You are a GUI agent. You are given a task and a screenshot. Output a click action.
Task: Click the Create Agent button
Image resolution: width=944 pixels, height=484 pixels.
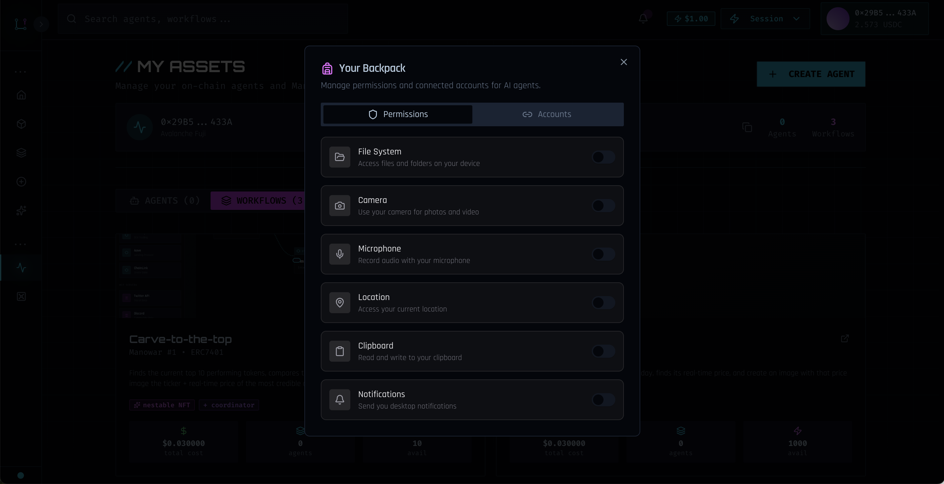(811, 74)
